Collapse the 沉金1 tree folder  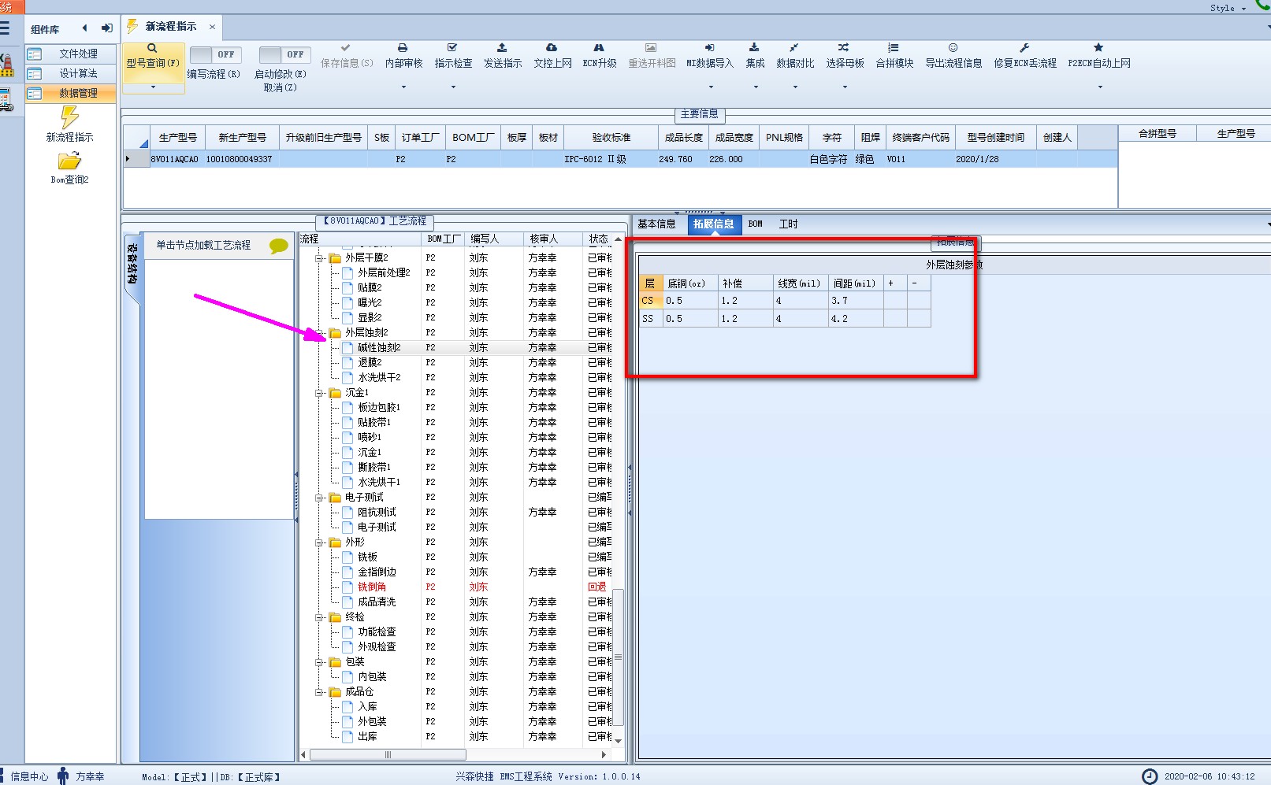pos(320,392)
